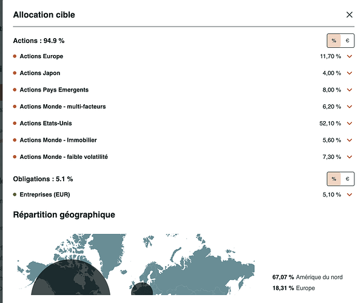This screenshot has width=364, height=303.
Task: Click Actions Monde - faible volatilité label
Action: pos(64,157)
